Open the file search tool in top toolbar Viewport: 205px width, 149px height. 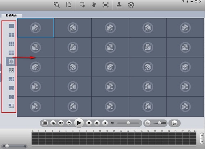point(57,5)
